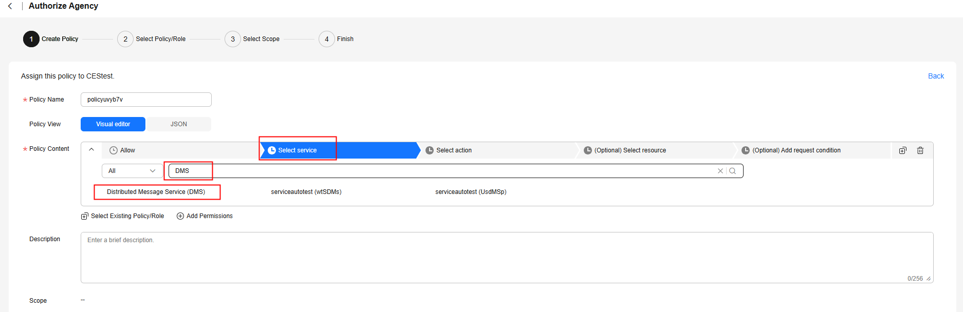963x312 pixels.
Task: Select the Visual editor view
Action: (113, 124)
